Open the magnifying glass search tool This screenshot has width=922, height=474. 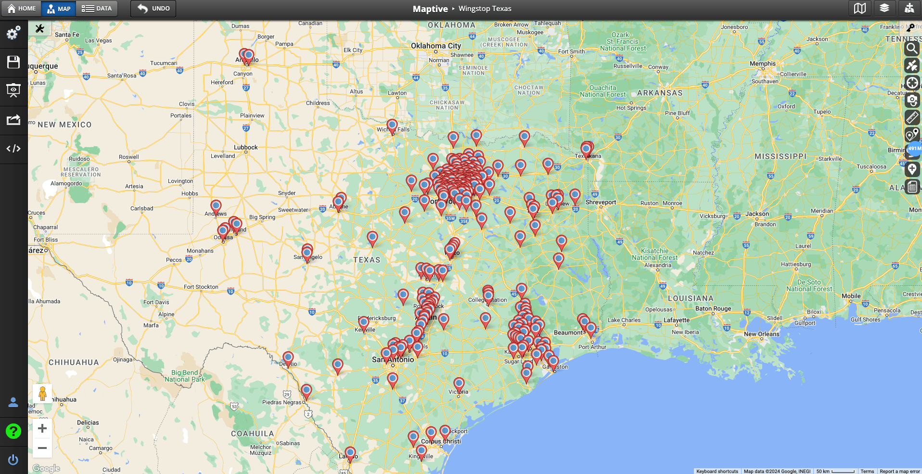(x=912, y=48)
